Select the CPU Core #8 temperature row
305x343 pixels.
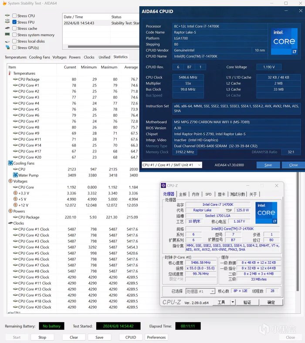tap(73, 127)
